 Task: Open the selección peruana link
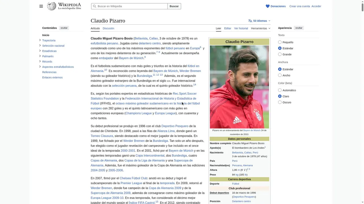pos(124,86)
